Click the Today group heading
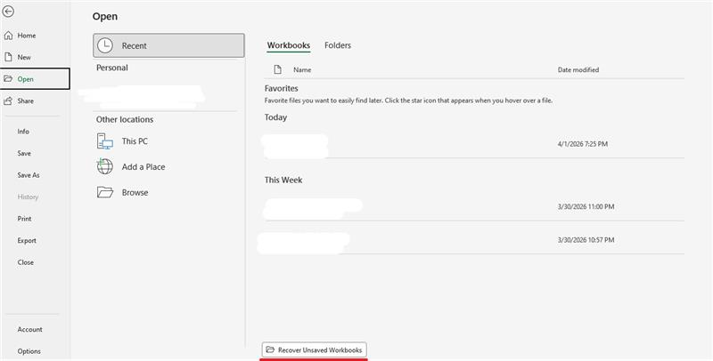 (275, 117)
